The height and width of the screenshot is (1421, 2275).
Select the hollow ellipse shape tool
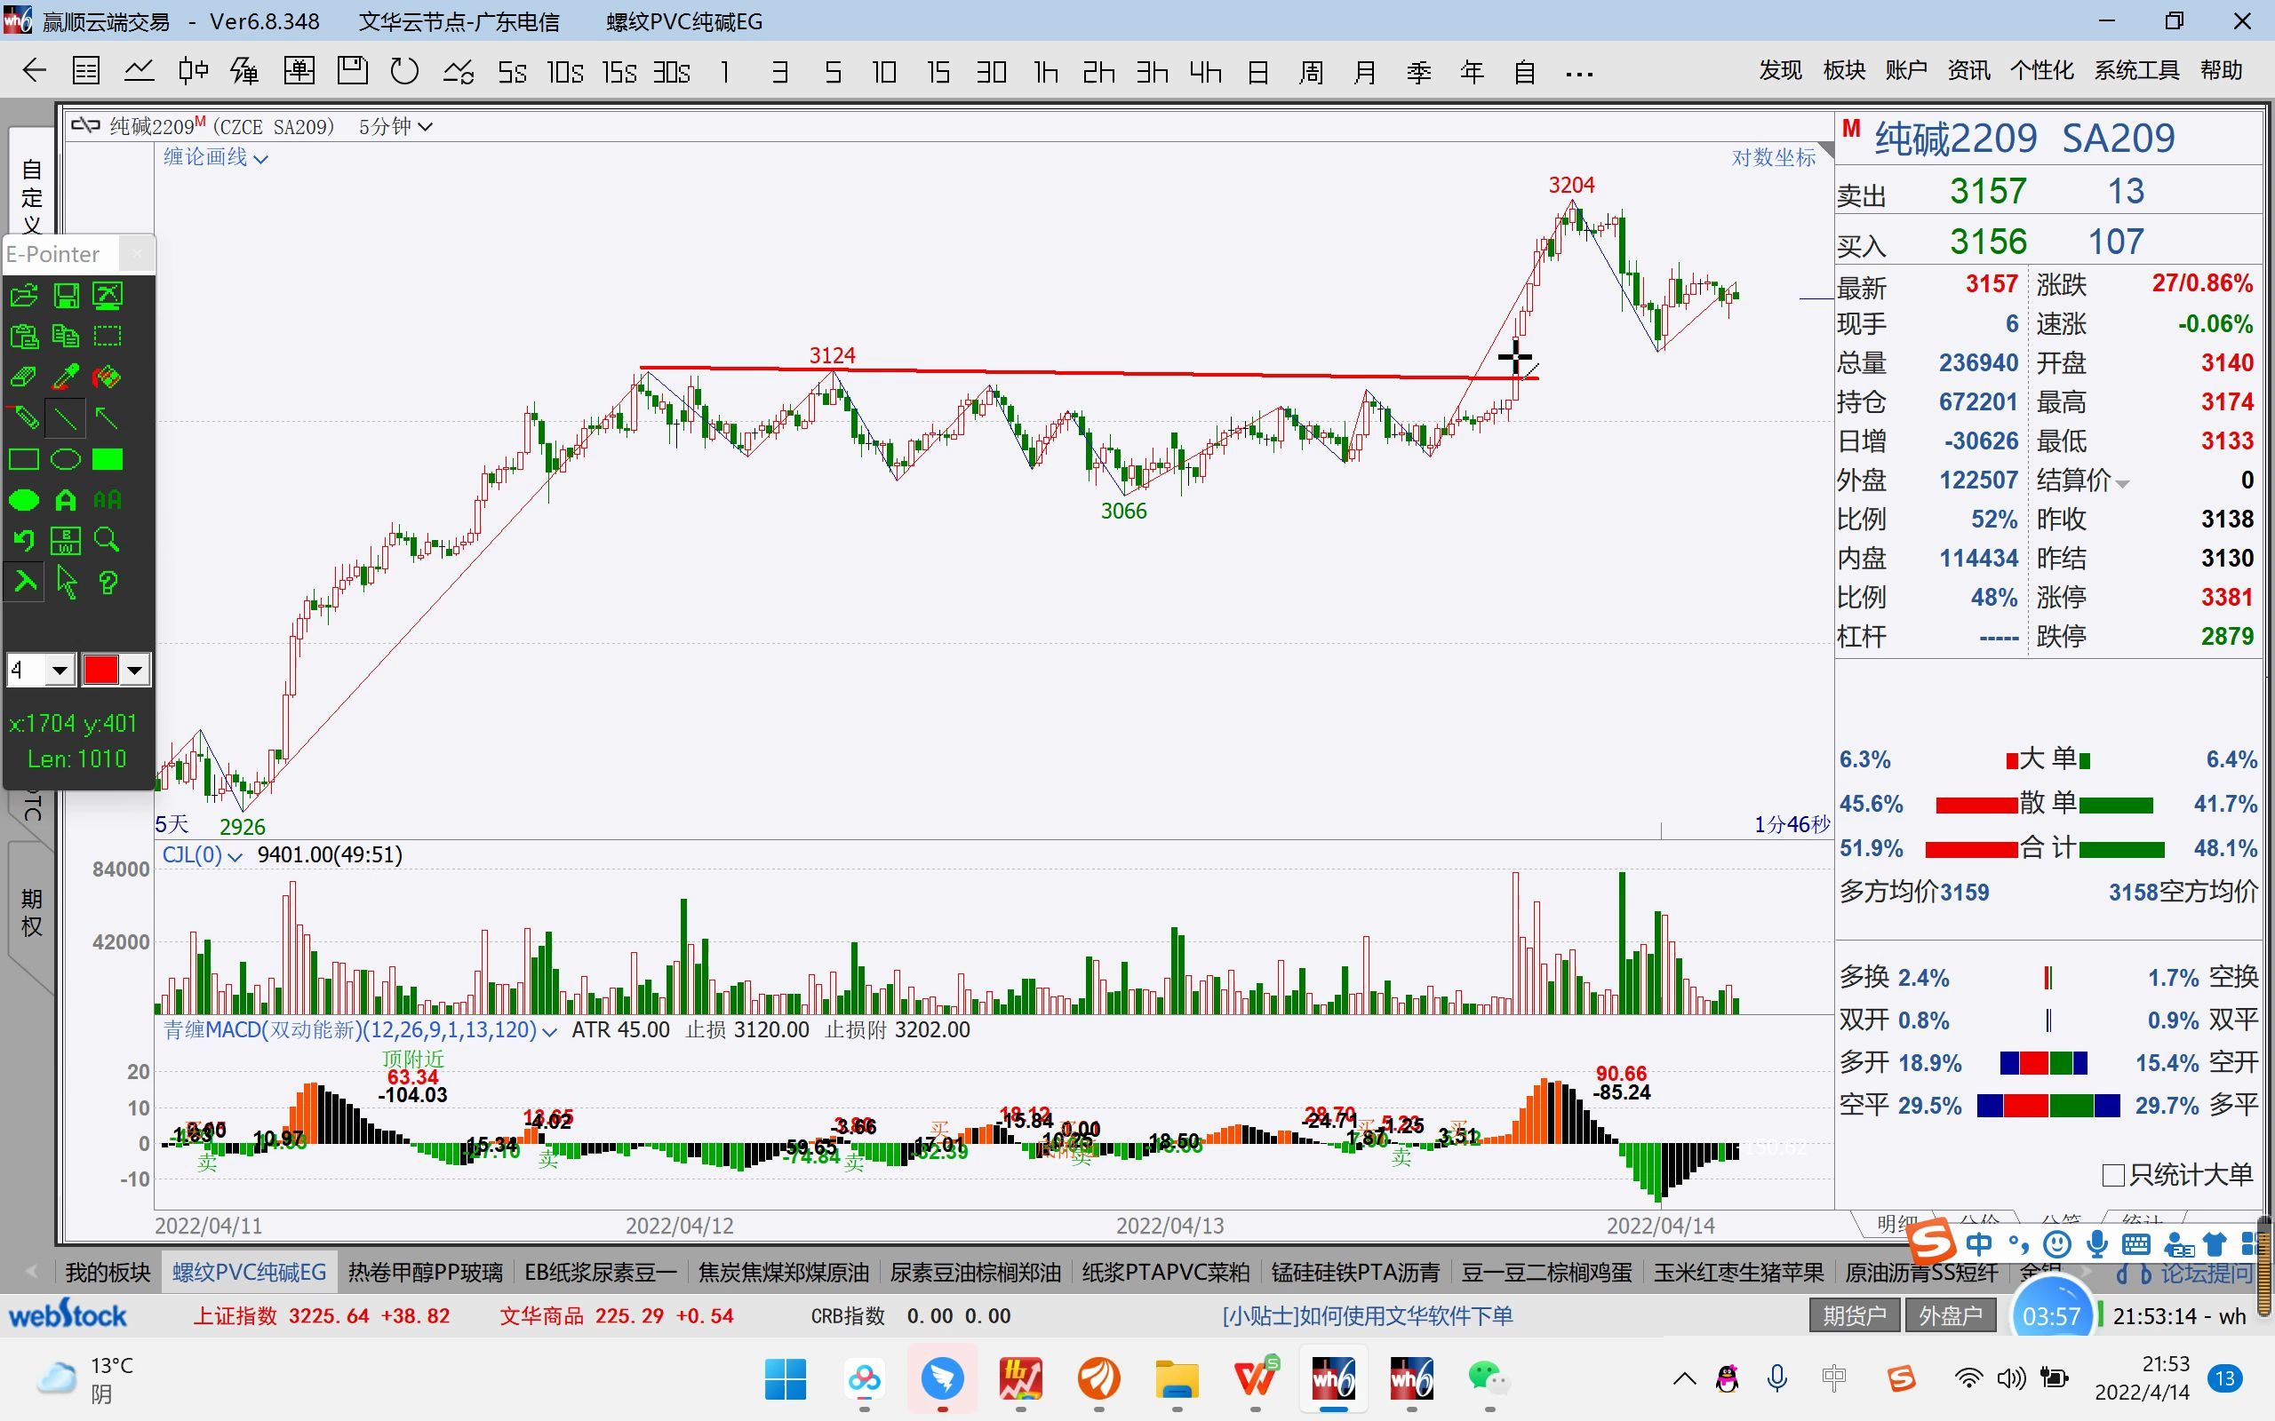(x=66, y=459)
